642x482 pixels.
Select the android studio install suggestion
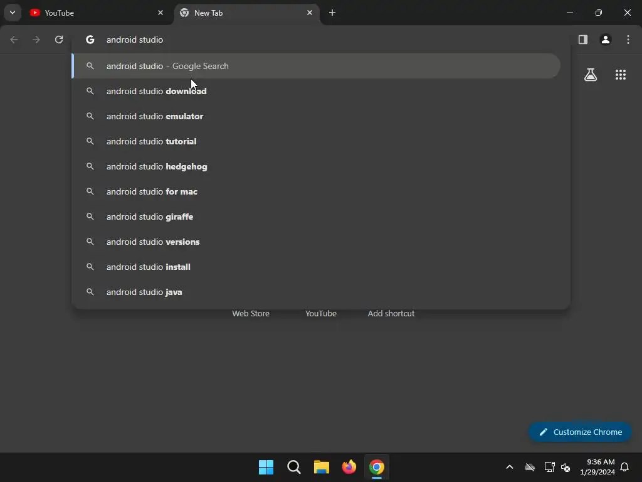coord(316,267)
